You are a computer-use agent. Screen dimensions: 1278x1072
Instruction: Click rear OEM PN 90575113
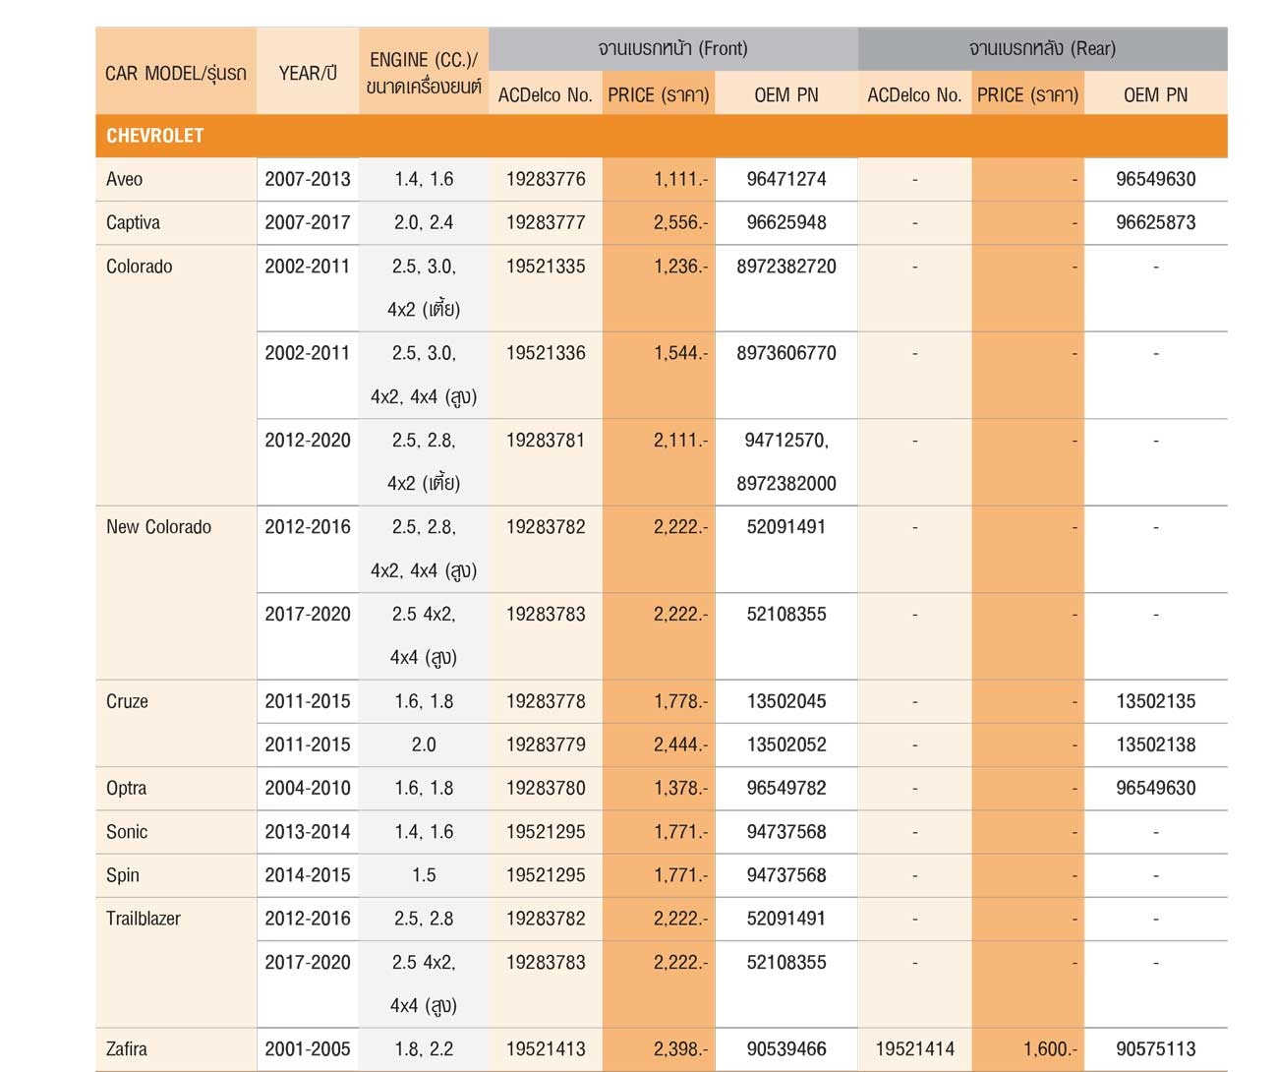[1156, 1049]
